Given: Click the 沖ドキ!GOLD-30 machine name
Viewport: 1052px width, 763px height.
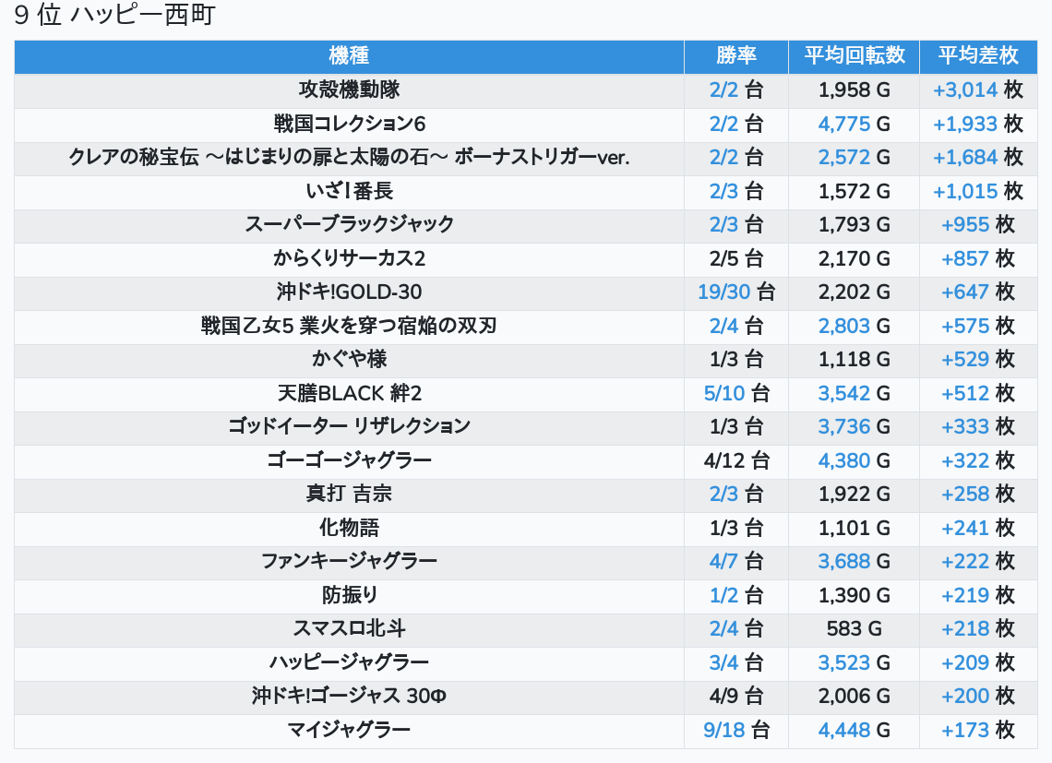Looking at the screenshot, I should (349, 292).
